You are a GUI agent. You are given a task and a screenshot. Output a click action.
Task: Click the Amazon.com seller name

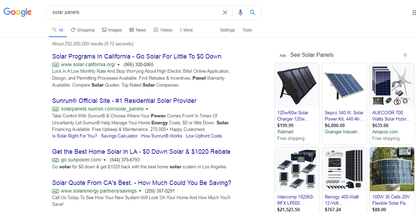385,132
